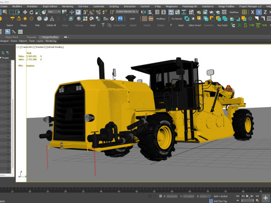Click the X coordinate input field
Viewport: 271px width, 203px height.
tap(172, 196)
